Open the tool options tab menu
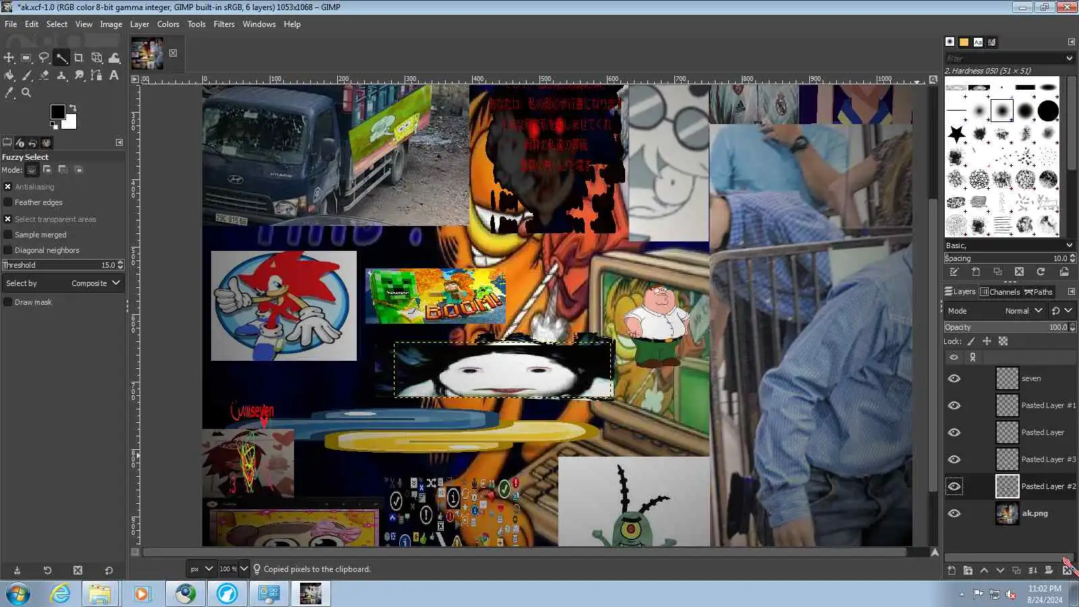1079x607 pixels. pyautogui.click(x=119, y=143)
